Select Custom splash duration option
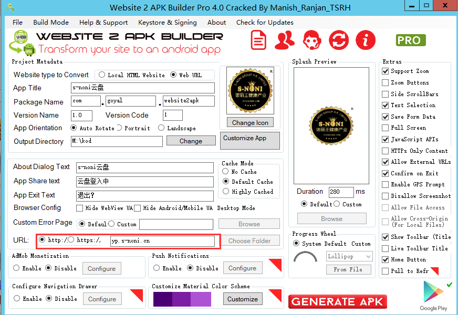Screen dimensions: 458x315 [337, 204]
